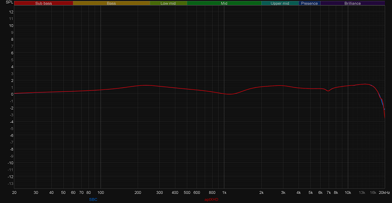
Task: Click the red aptXHD legend label
Action: tap(212, 199)
